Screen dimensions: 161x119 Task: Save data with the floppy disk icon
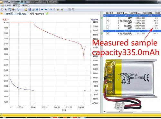pyautogui.click(x=30, y=10)
